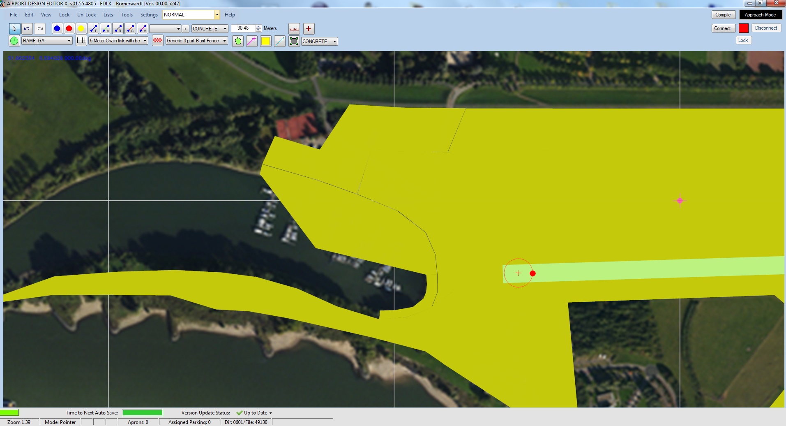This screenshot has width=786, height=426.
Task: Toggle the Lock button
Action: click(743, 40)
